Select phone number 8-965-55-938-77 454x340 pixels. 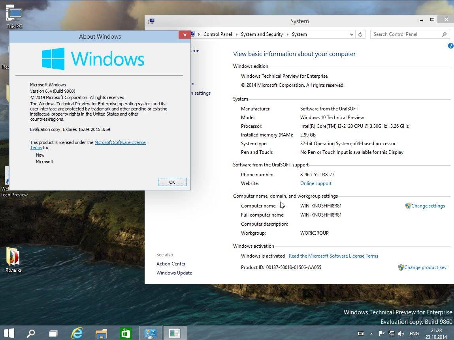coord(317,175)
